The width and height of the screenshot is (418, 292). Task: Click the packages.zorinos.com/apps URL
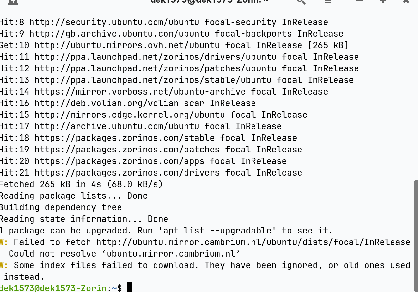click(x=119, y=161)
